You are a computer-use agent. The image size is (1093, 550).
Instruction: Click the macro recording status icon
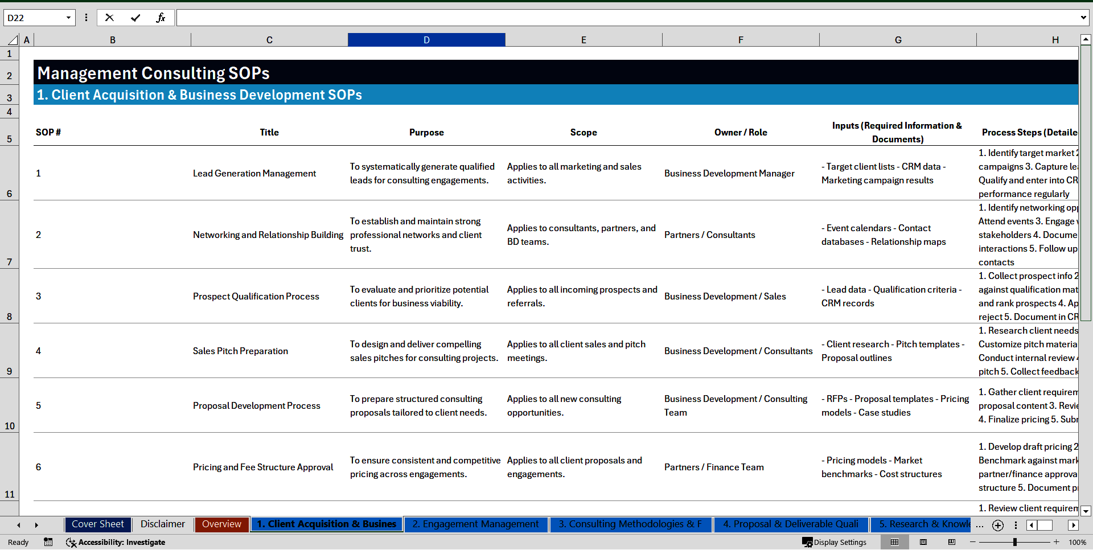pos(48,542)
